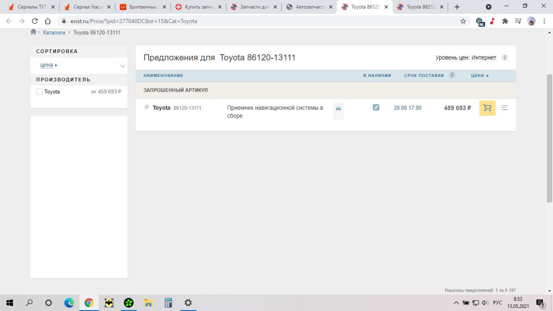The width and height of the screenshot is (553, 311).
Task: Reload the exist.ru page
Action: [x=35, y=21]
